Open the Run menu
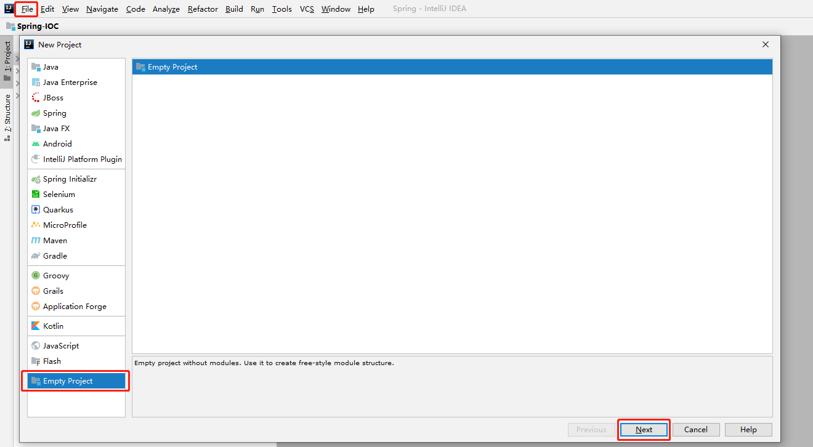The width and height of the screenshot is (813, 447). [257, 9]
